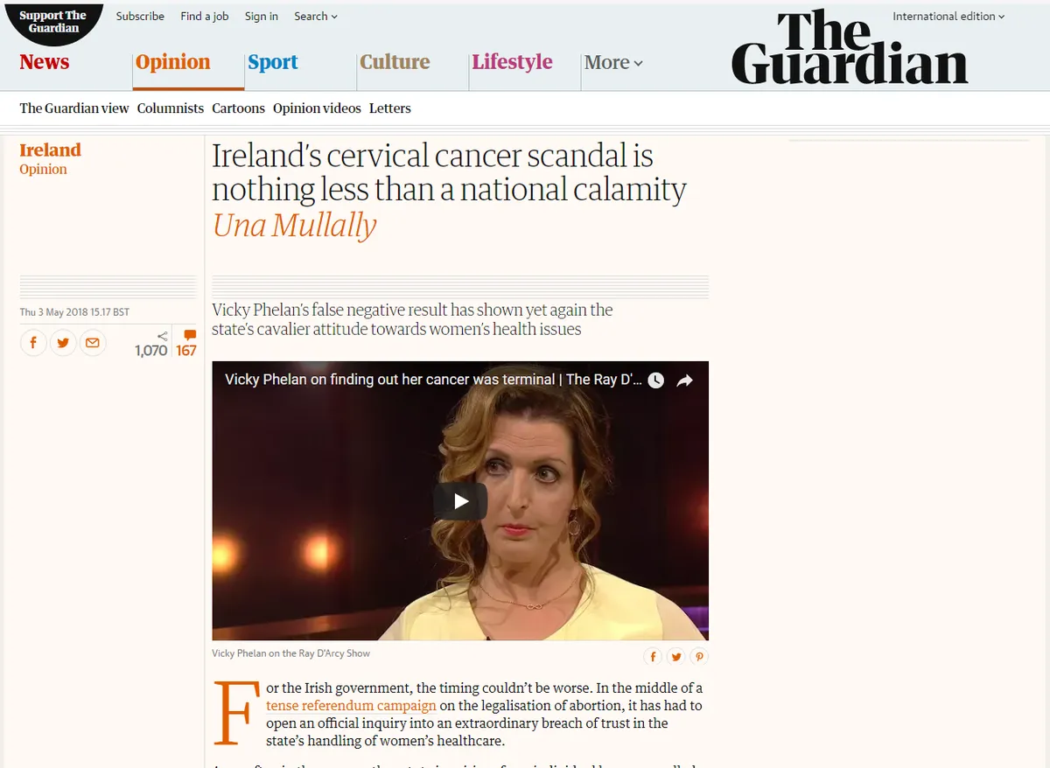
Task: Click the Support The Guardian button
Action: tap(52, 22)
